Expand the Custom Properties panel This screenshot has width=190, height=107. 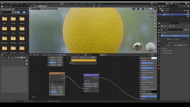pyautogui.click(x=167, y=53)
